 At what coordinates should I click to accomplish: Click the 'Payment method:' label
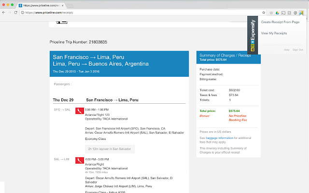pyautogui.click(x=211, y=74)
